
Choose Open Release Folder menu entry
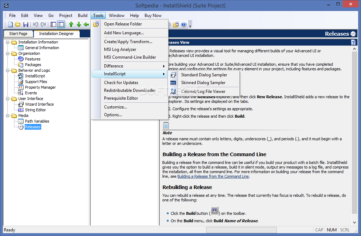[129, 24]
